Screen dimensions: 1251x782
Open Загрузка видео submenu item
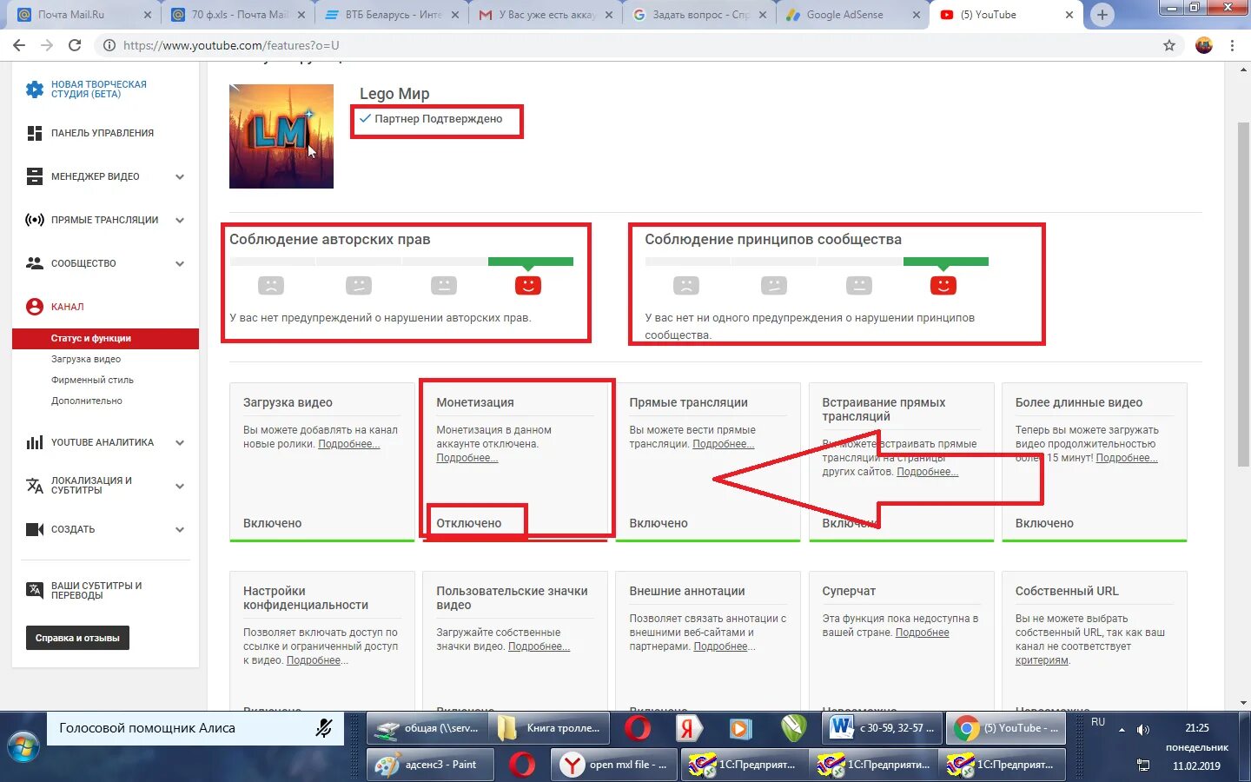pyautogui.click(x=86, y=359)
